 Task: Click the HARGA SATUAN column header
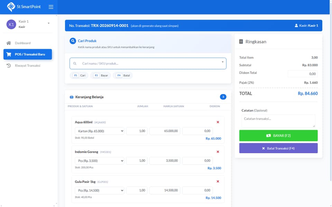tap(174, 106)
